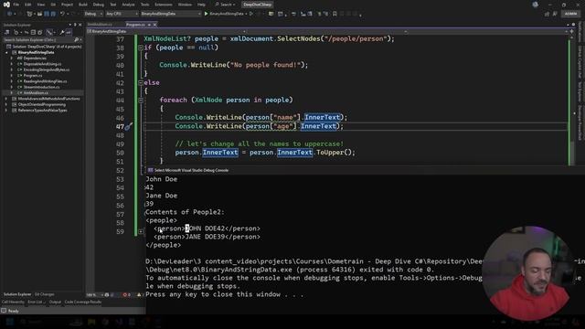
Task: Close the Solution Explorer panel
Action: point(80,25)
